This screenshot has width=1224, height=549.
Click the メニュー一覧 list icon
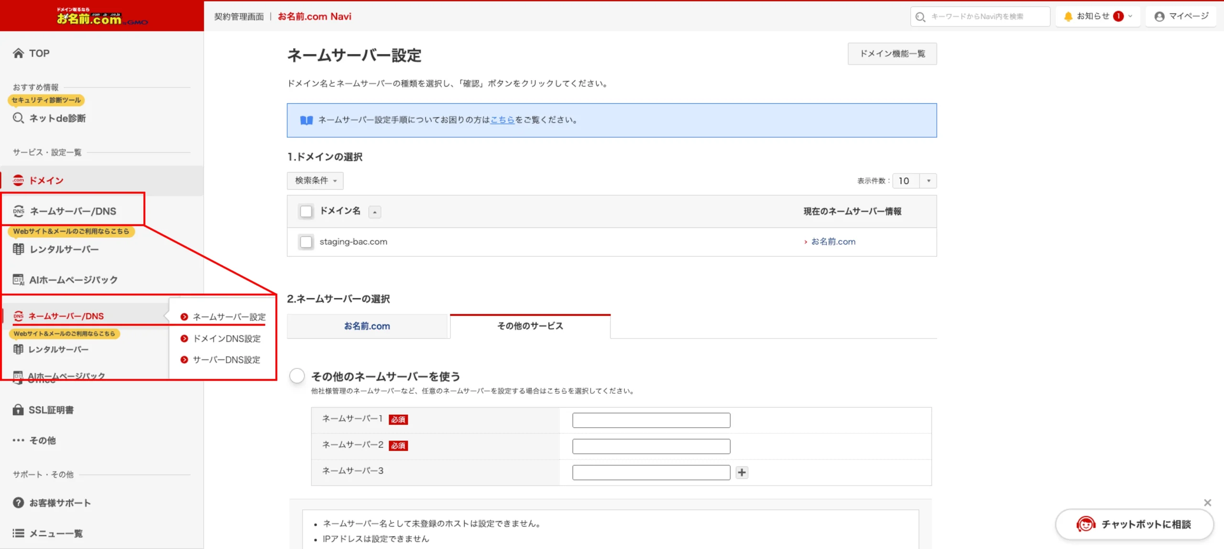pyautogui.click(x=18, y=533)
